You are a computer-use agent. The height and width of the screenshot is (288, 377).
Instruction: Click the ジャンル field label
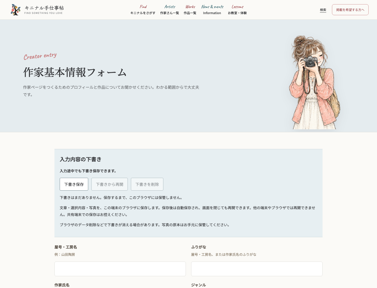click(x=198, y=285)
